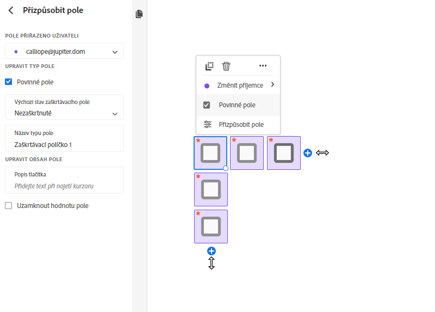
Task: Click blue plus to add field below
Action: (212, 251)
